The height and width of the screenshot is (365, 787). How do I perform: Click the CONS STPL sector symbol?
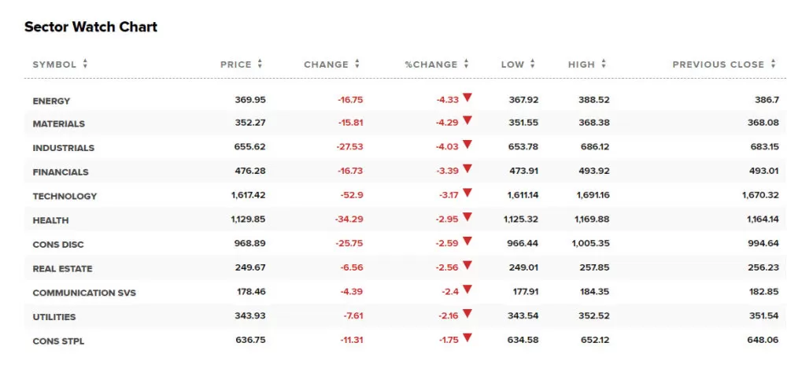tap(58, 341)
